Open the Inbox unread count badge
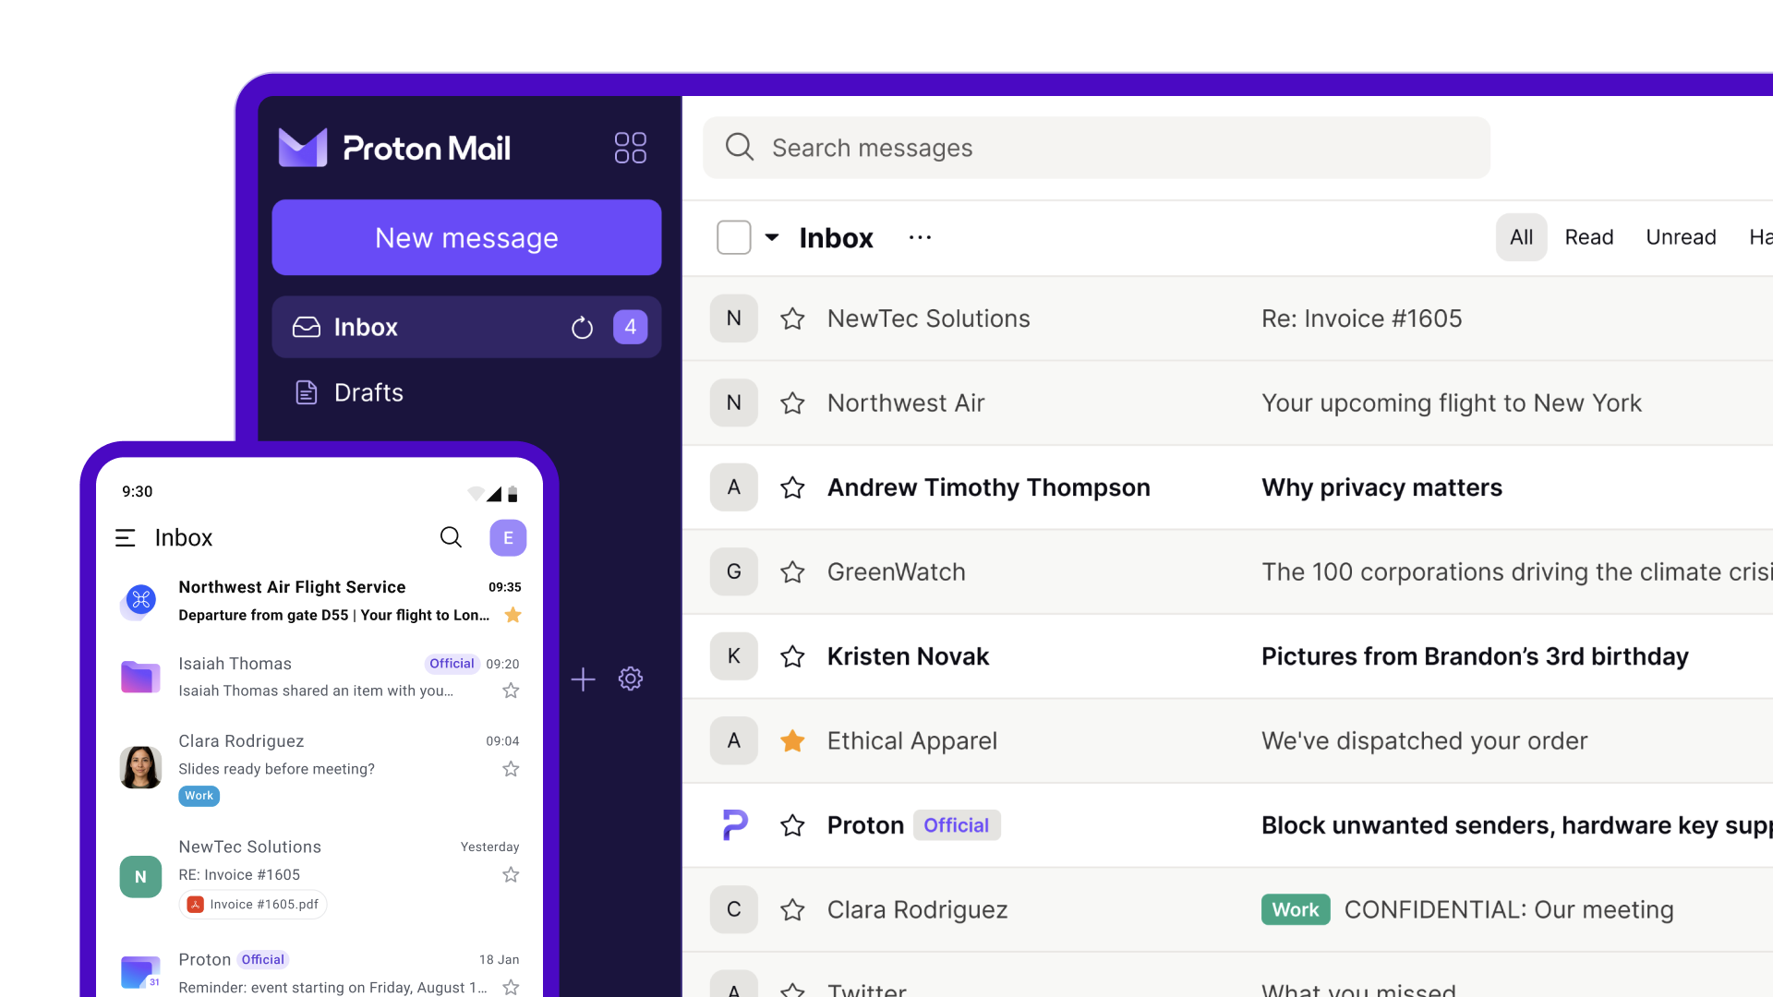The width and height of the screenshot is (1773, 997). [631, 327]
